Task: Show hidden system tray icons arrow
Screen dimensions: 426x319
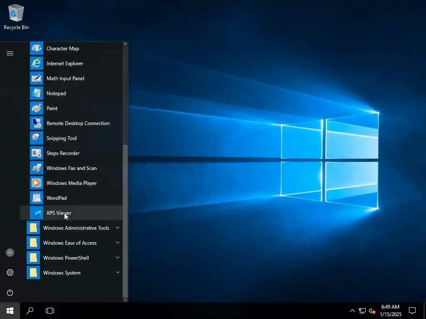Action: tap(352, 311)
